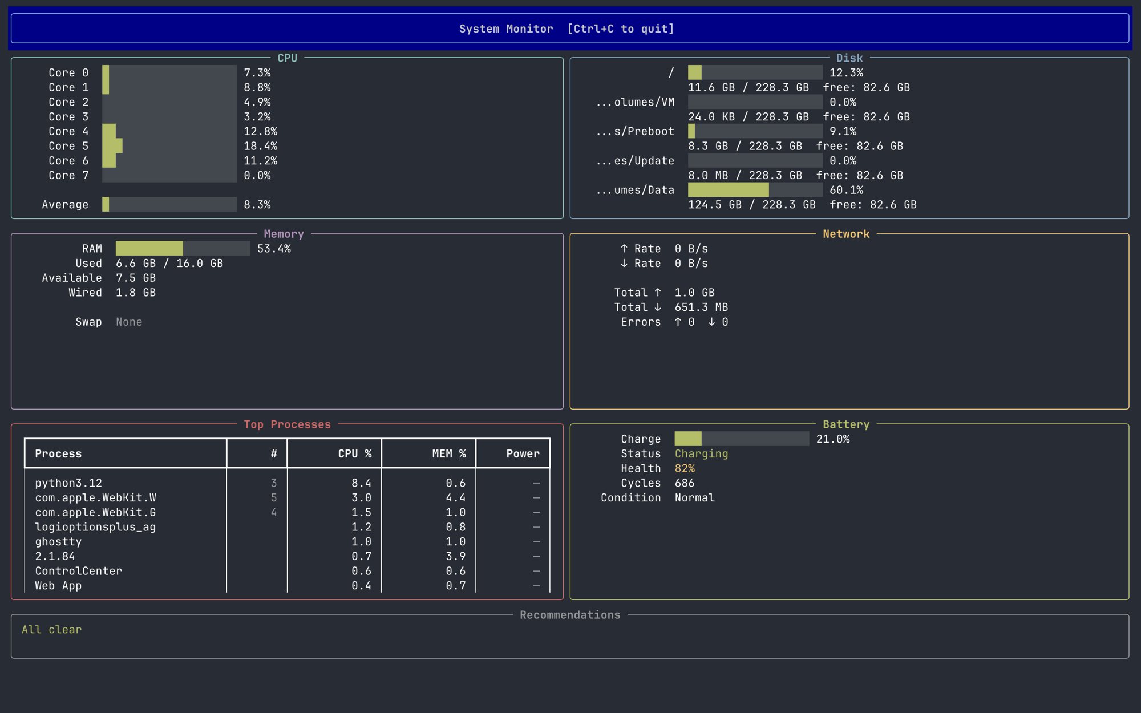Screen dimensions: 1141x713
Task: Click the Total download 651.3 MB value
Action: coord(701,307)
